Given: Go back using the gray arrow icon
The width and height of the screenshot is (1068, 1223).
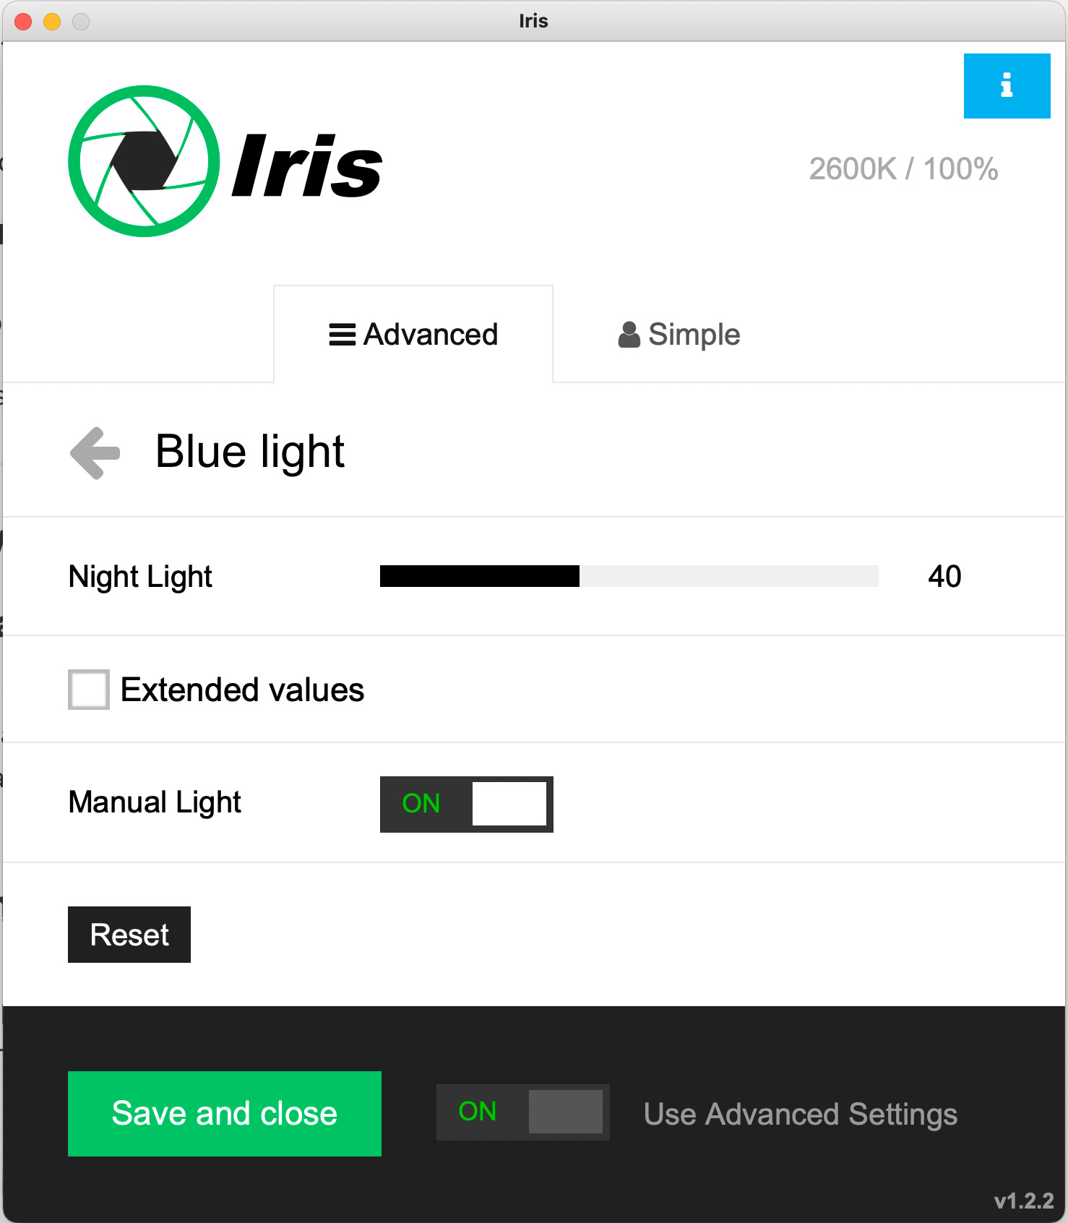Looking at the screenshot, I should 95,453.
